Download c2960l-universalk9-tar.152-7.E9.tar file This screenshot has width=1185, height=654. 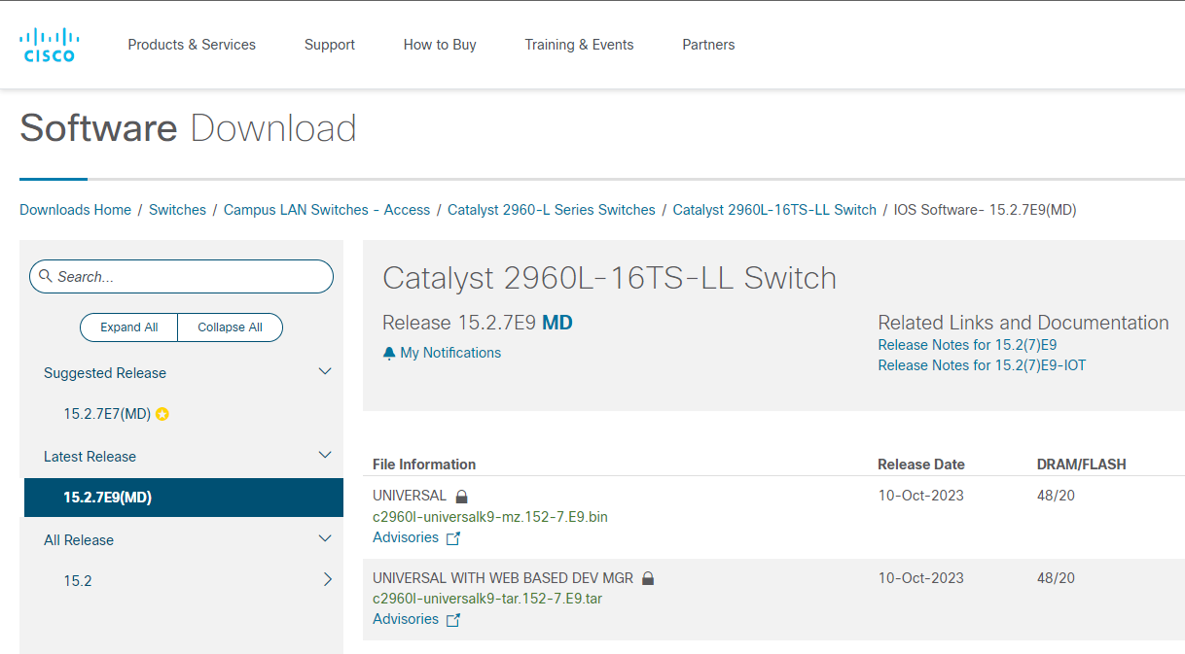click(487, 599)
